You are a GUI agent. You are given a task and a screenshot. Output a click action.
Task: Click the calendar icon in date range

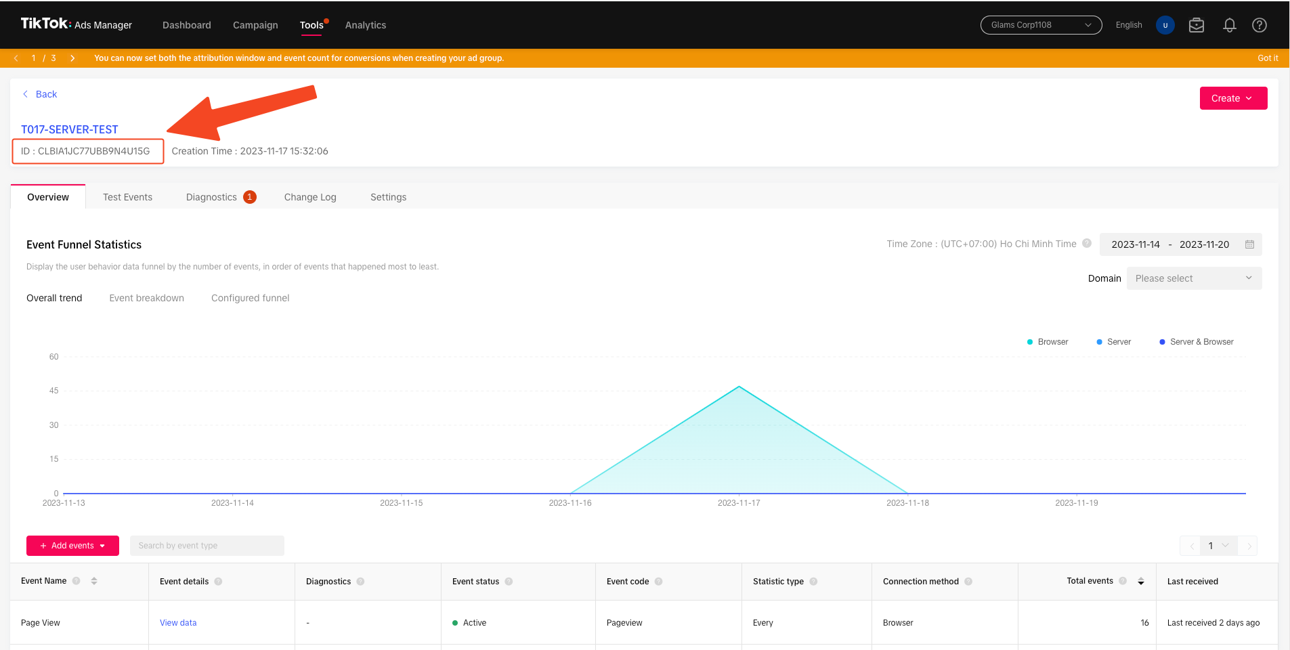(x=1249, y=244)
